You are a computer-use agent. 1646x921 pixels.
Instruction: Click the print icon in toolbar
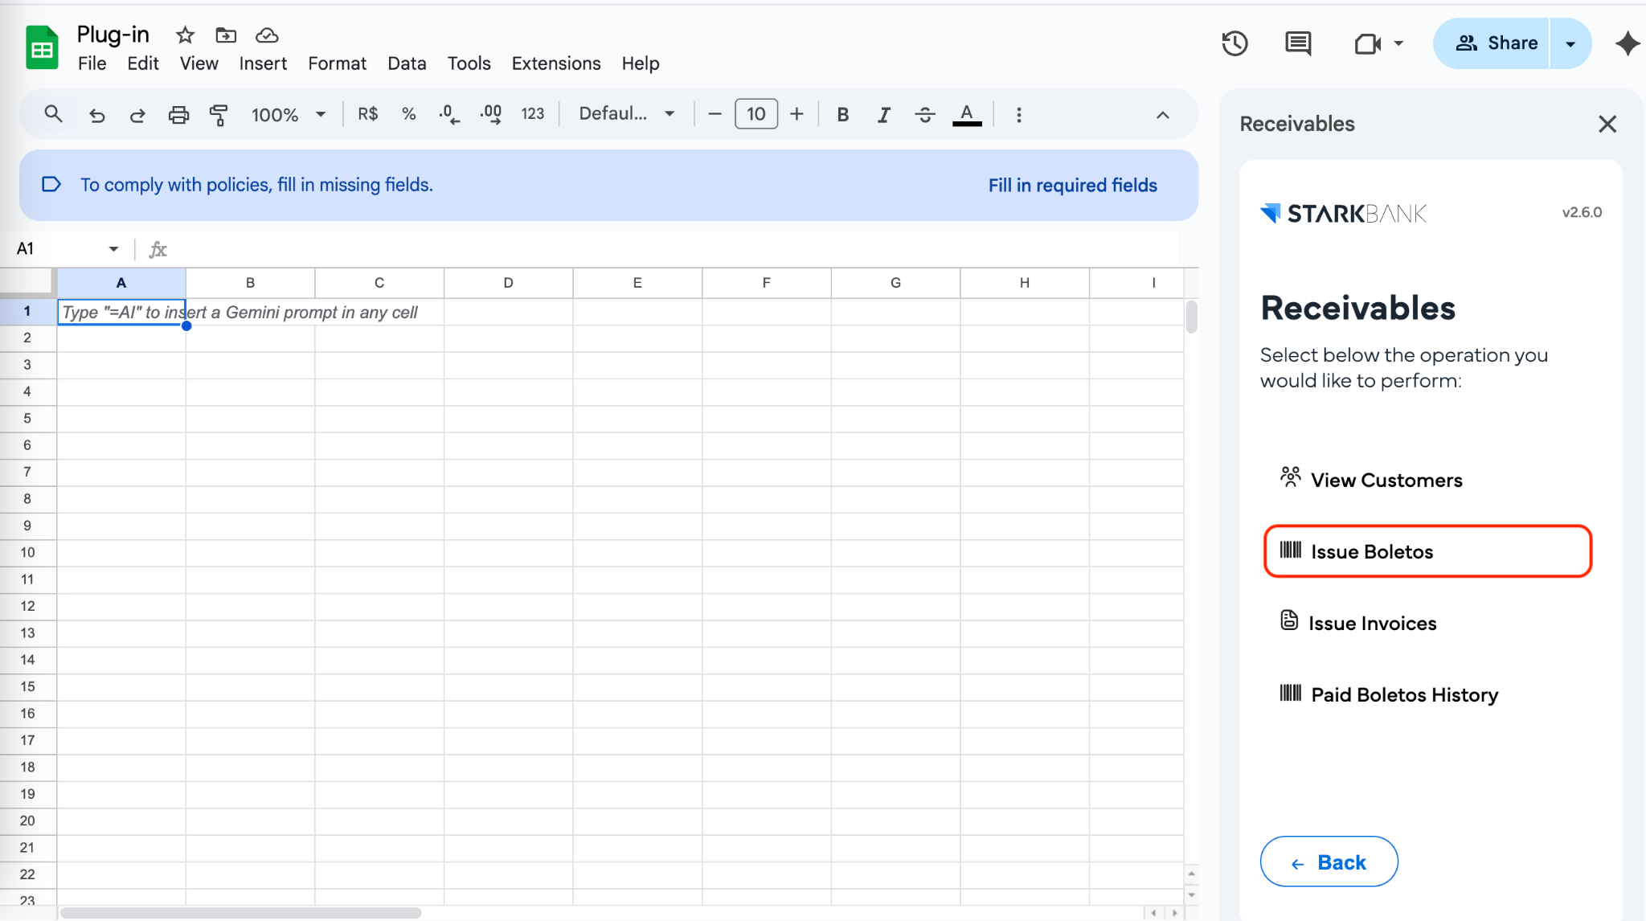point(178,115)
